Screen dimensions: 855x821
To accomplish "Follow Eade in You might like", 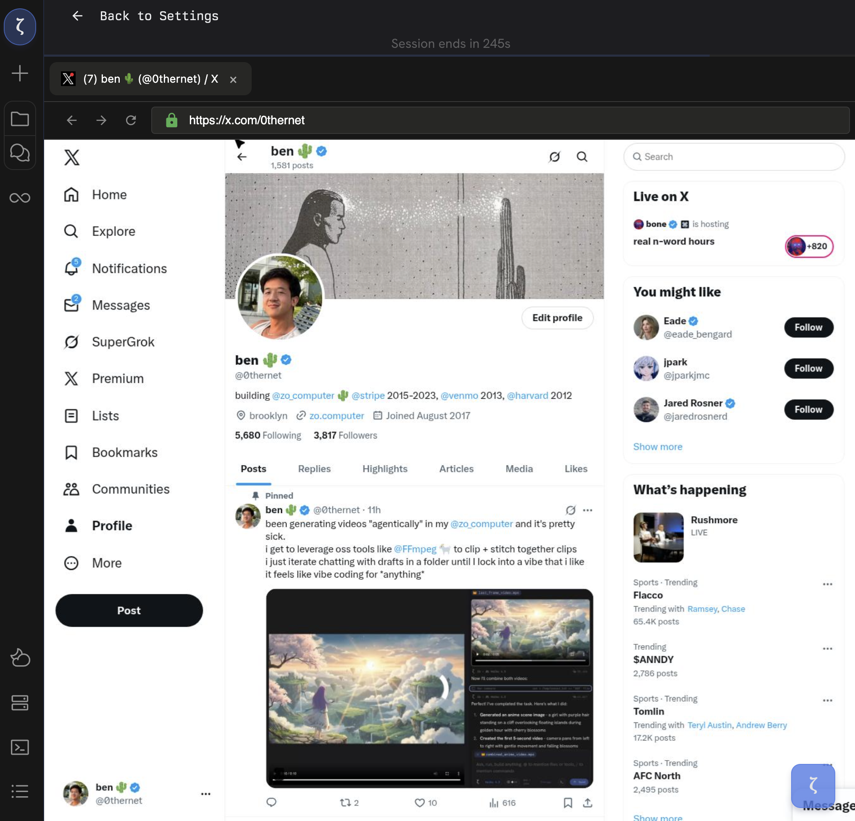I will [x=808, y=327].
